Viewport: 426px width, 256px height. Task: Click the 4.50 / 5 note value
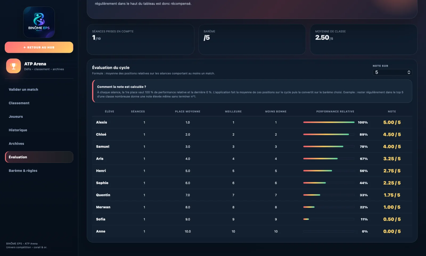point(392,134)
